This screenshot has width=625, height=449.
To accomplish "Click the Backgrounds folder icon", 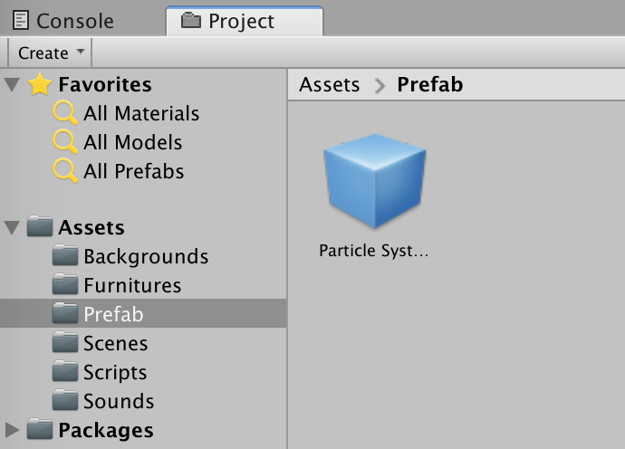I will (x=65, y=255).
